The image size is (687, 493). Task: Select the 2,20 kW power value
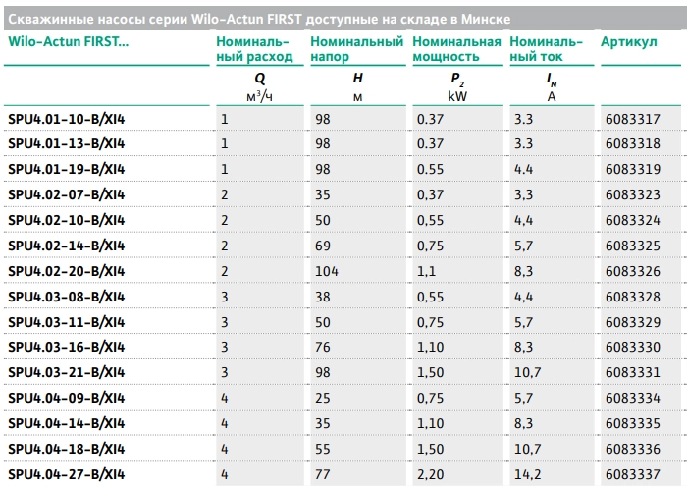(430, 475)
